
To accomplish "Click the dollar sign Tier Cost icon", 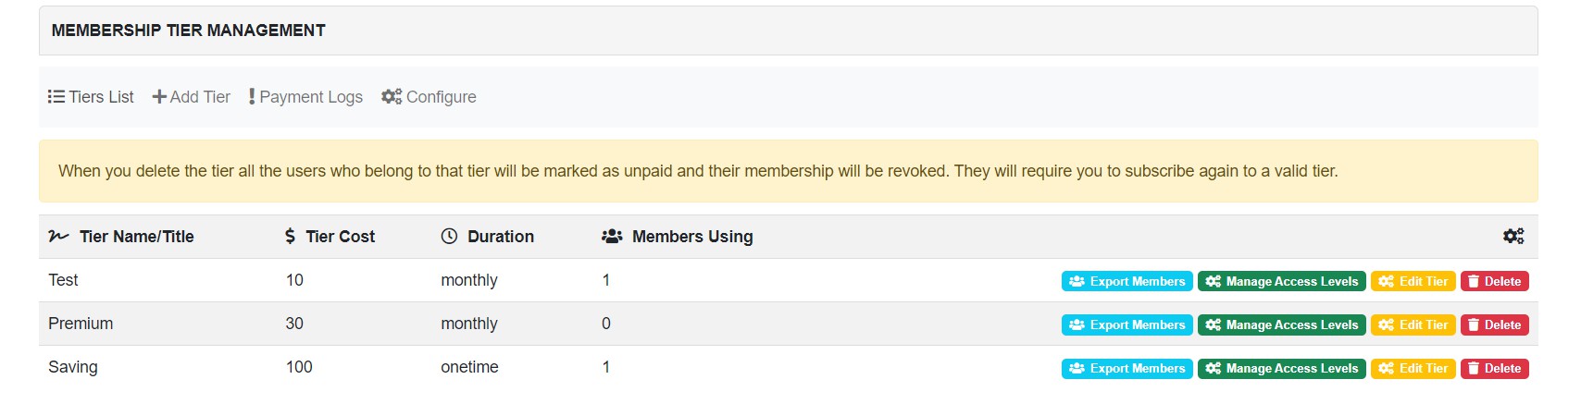I will pos(290,237).
